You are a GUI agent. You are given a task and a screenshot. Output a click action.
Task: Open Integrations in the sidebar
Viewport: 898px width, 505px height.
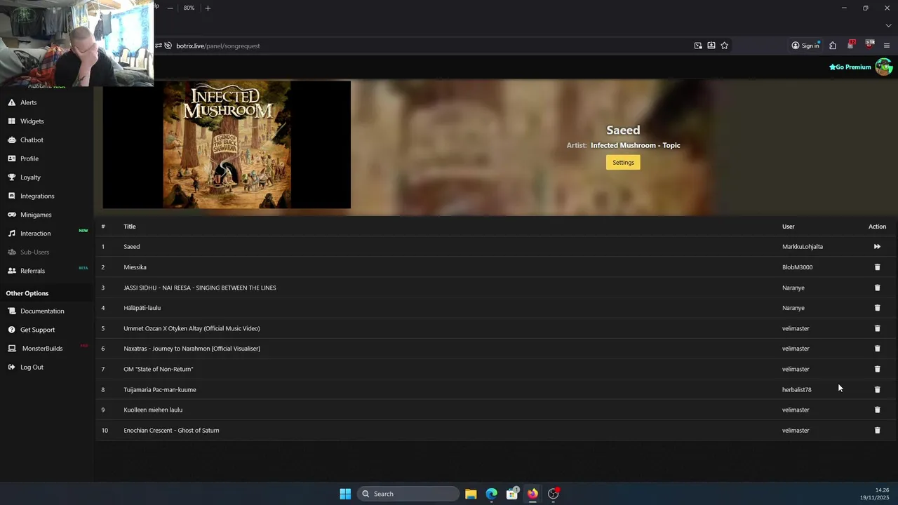(37, 196)
